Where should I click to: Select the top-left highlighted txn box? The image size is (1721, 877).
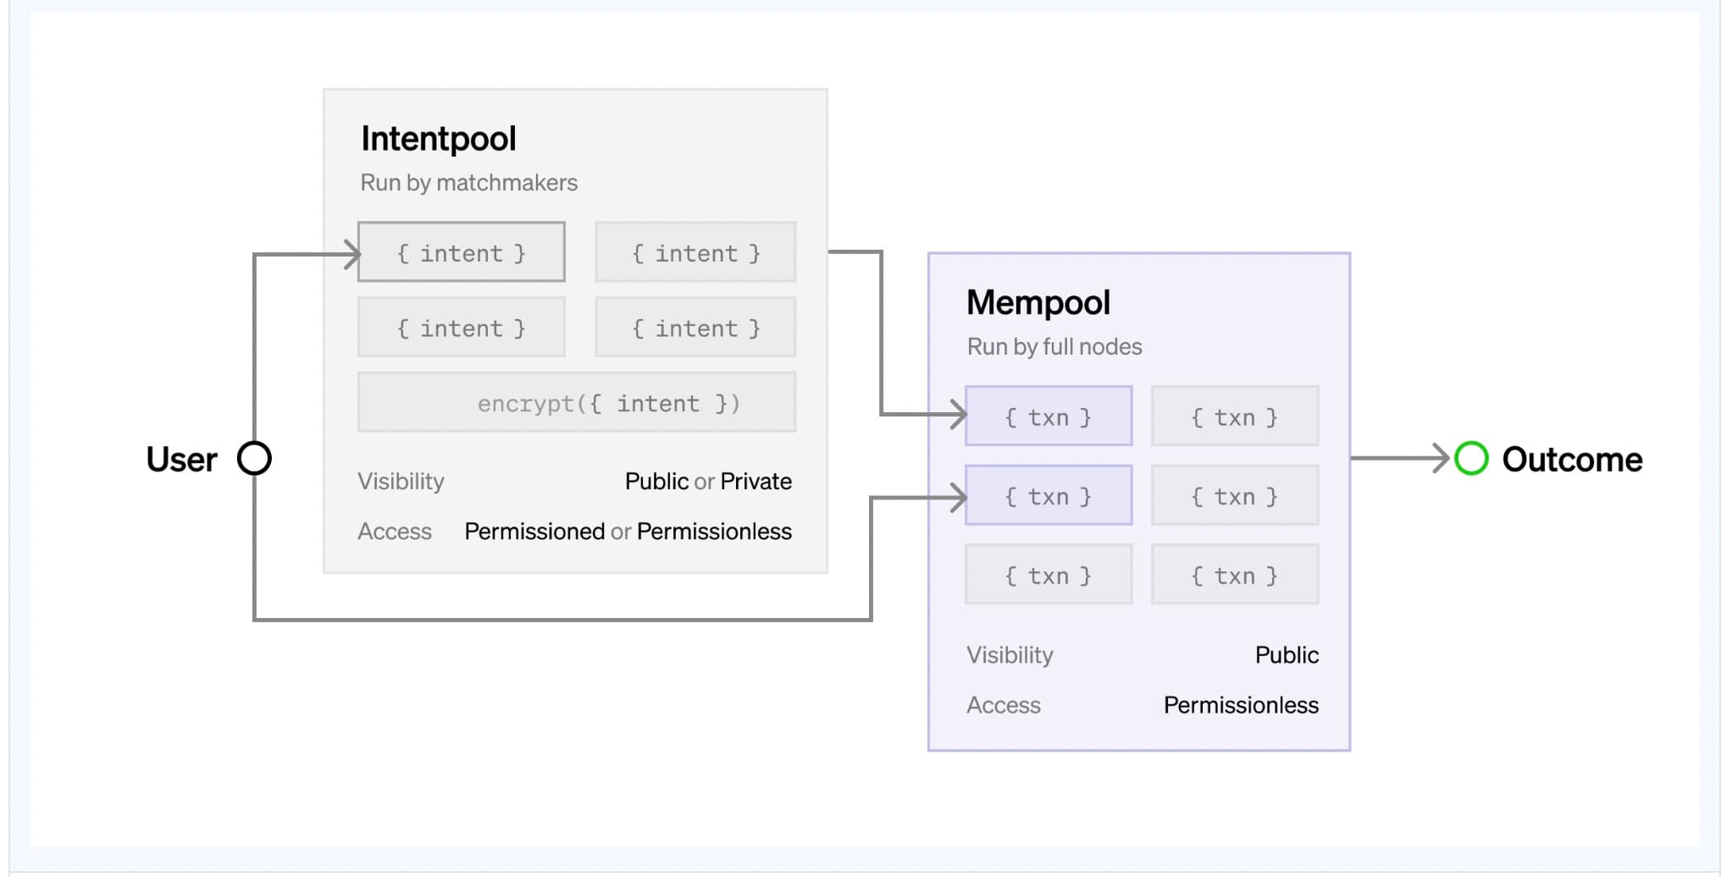click(x=1049, y=416)
